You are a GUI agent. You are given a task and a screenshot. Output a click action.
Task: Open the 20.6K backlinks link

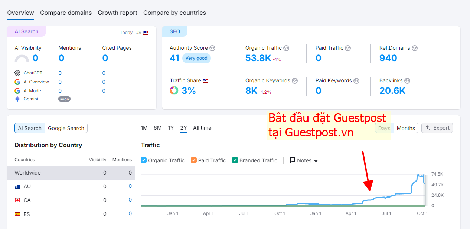[392, 90]
